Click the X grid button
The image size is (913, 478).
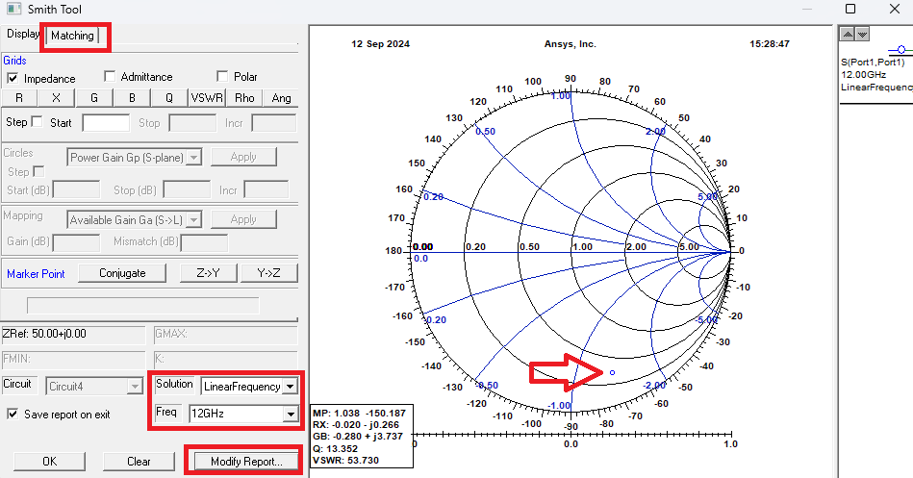coord(56,98)
